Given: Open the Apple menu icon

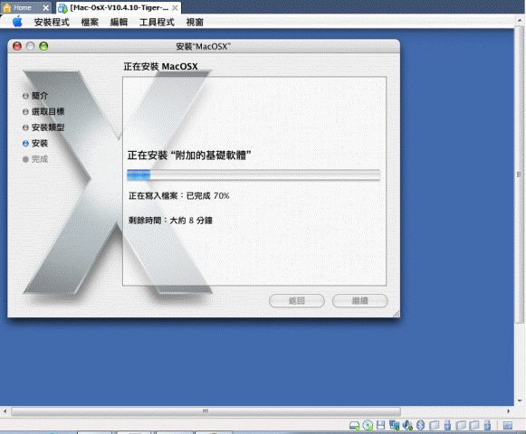Looking at the screenshot, I should pos(17,22).
